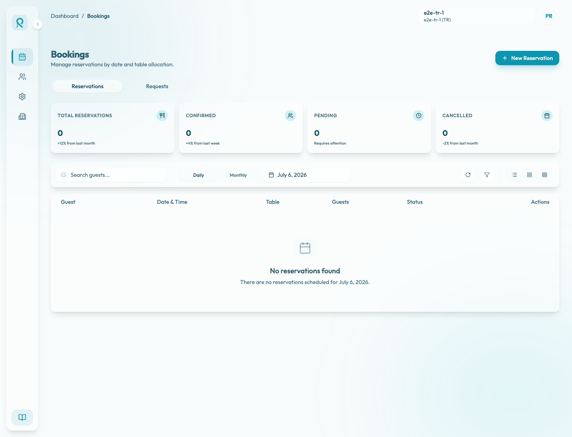Click the 'No reservations found' message

pyautogui.click(x=305, y=271)
